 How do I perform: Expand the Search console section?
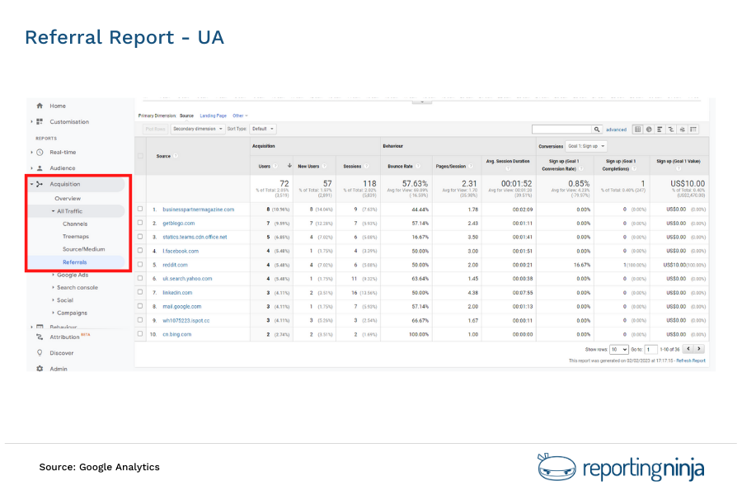coord(53,288)
